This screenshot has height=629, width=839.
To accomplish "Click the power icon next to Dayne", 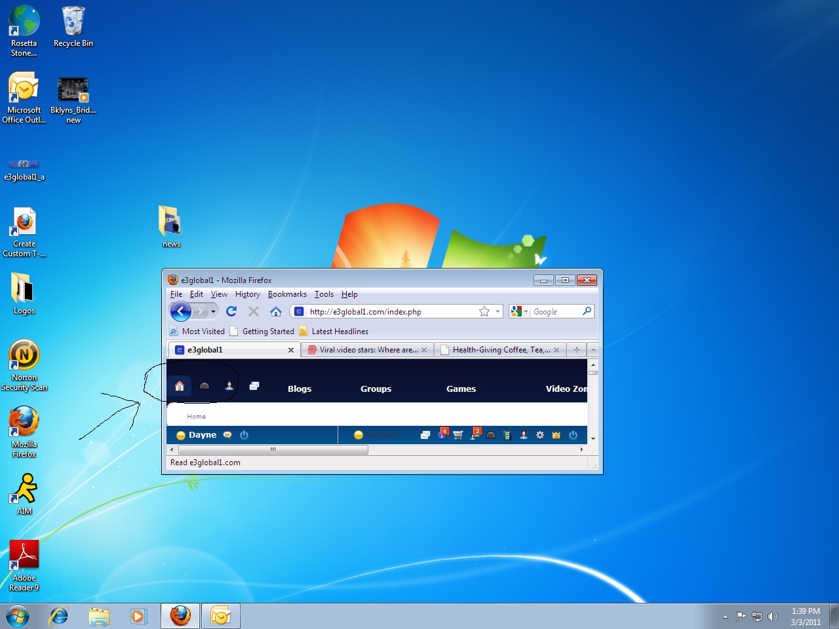I will (244, 435).
